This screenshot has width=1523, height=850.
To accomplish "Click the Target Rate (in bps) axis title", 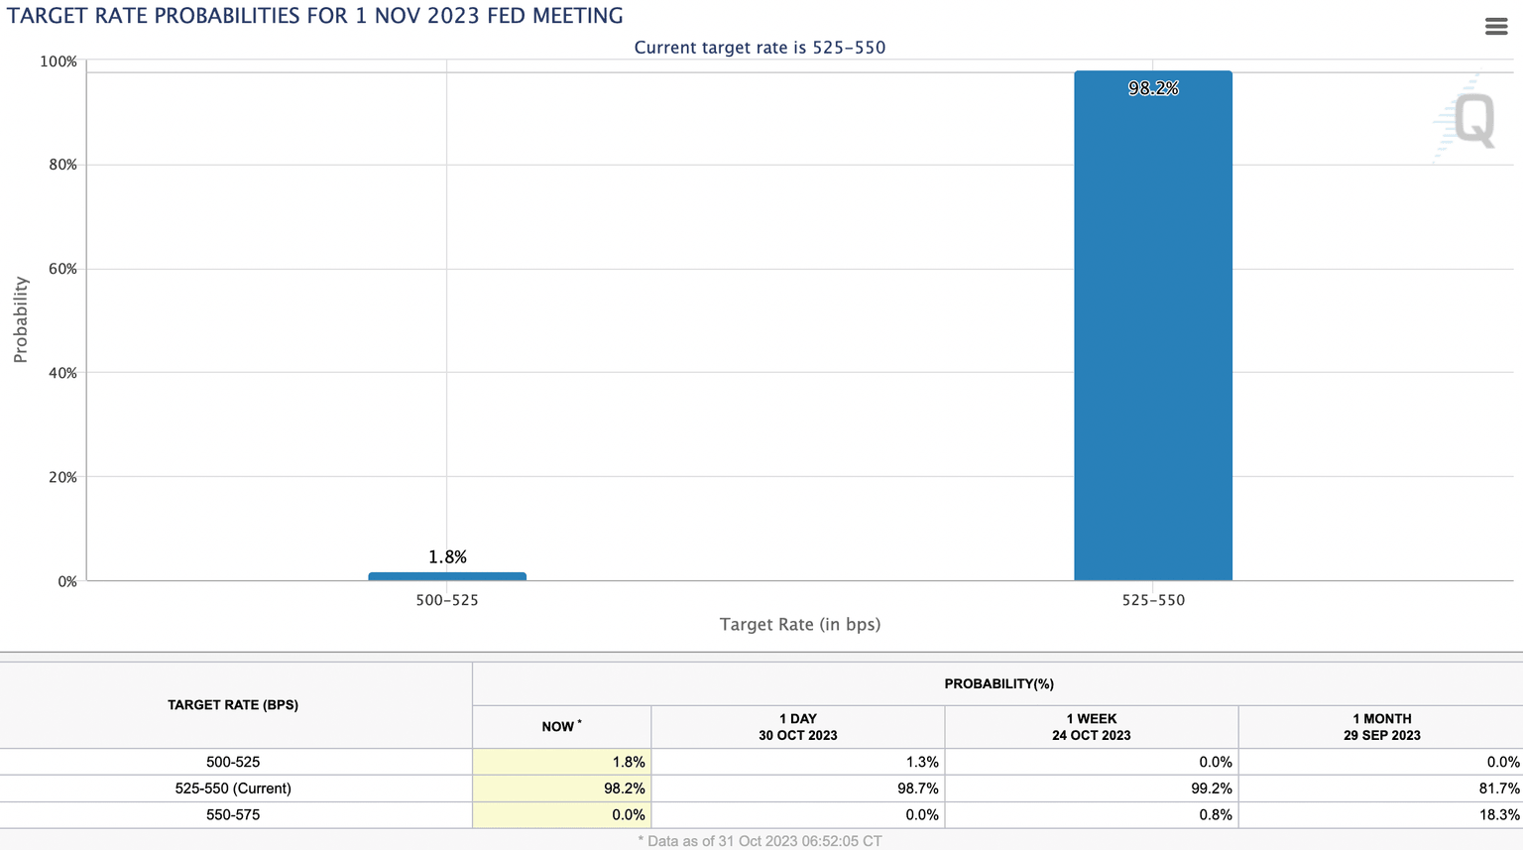I will 799,624.
